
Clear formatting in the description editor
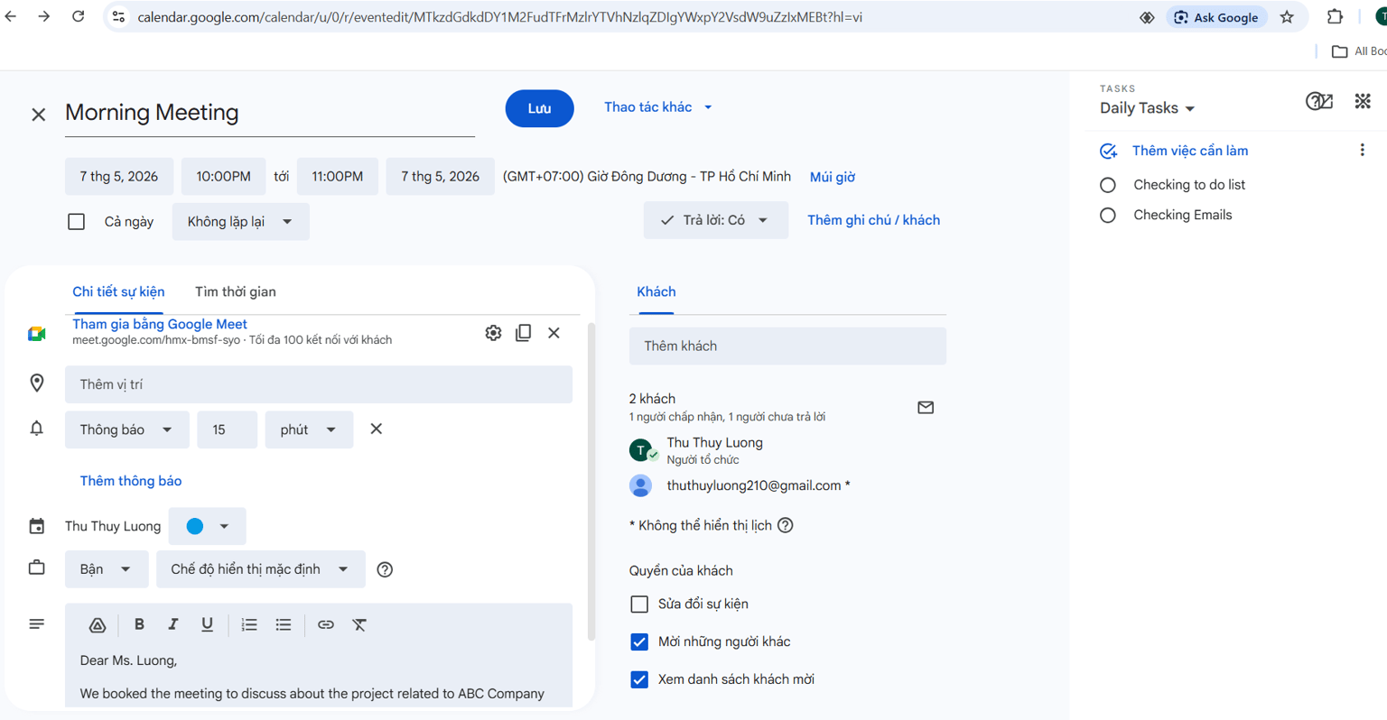[x=359, y=624]
